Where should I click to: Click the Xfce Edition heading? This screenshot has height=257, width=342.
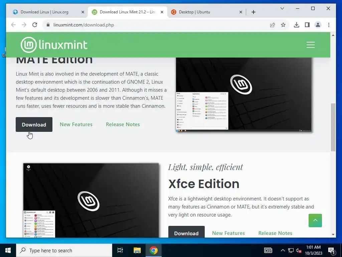click(x=204, y=184)
